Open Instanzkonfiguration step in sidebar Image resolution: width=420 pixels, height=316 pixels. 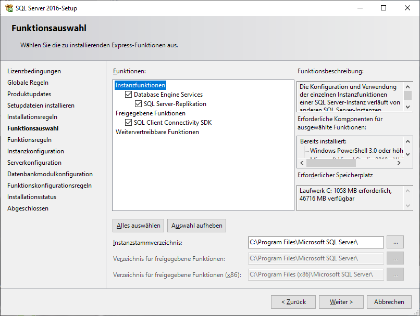tap(35, 151)
